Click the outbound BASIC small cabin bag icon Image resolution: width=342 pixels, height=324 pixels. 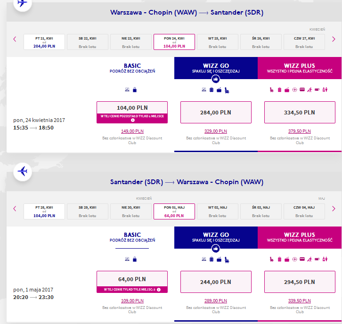[x=135, y=89]
